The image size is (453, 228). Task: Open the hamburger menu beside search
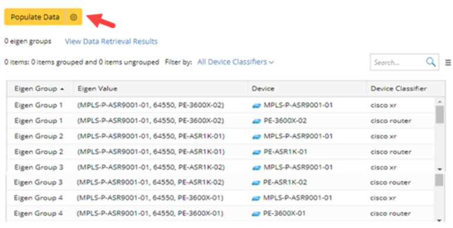448,62
